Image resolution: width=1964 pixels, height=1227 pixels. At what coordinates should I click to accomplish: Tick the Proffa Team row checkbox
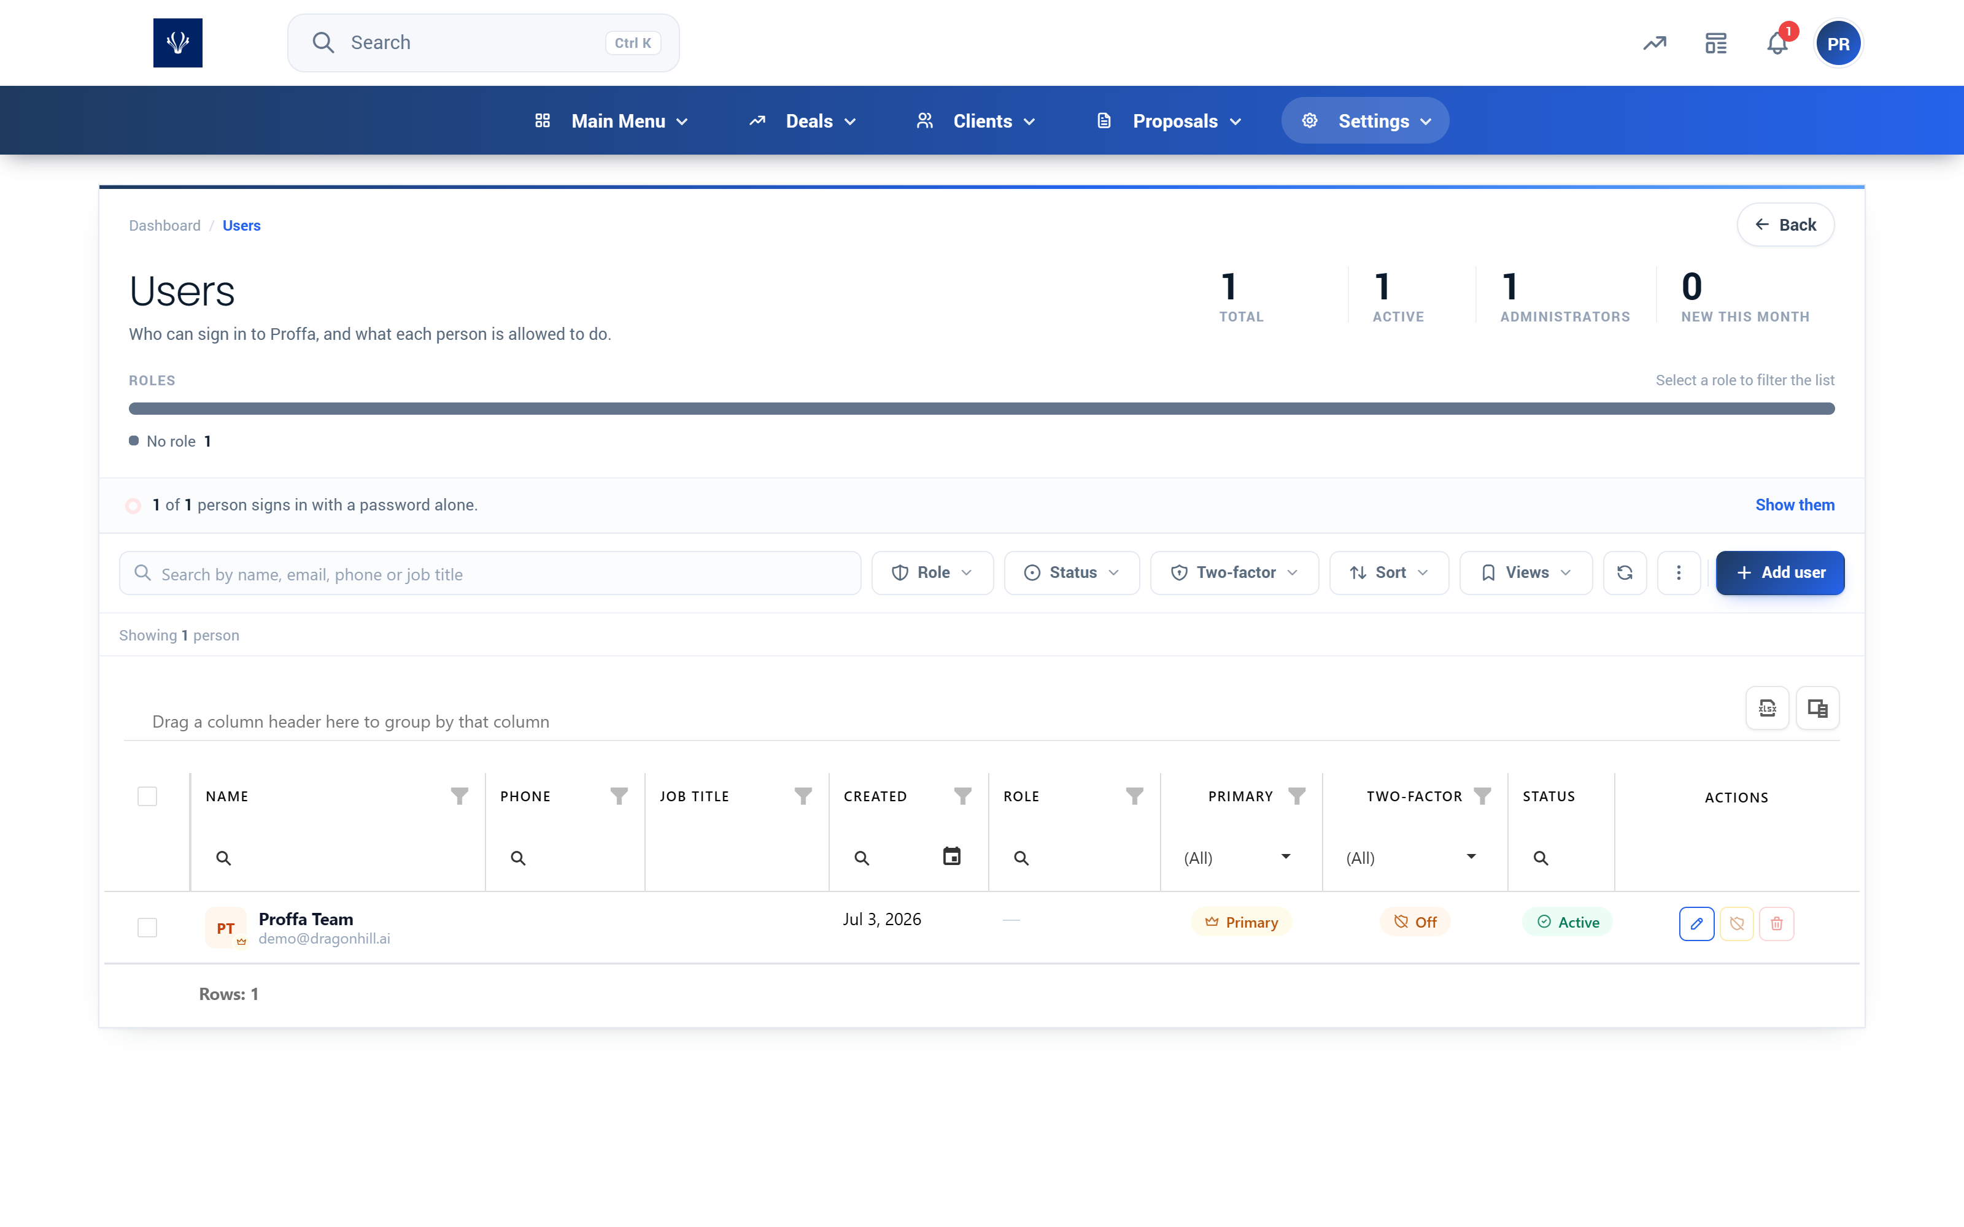147,928
